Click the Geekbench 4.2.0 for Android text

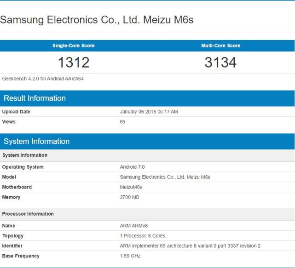pos(43,79)
